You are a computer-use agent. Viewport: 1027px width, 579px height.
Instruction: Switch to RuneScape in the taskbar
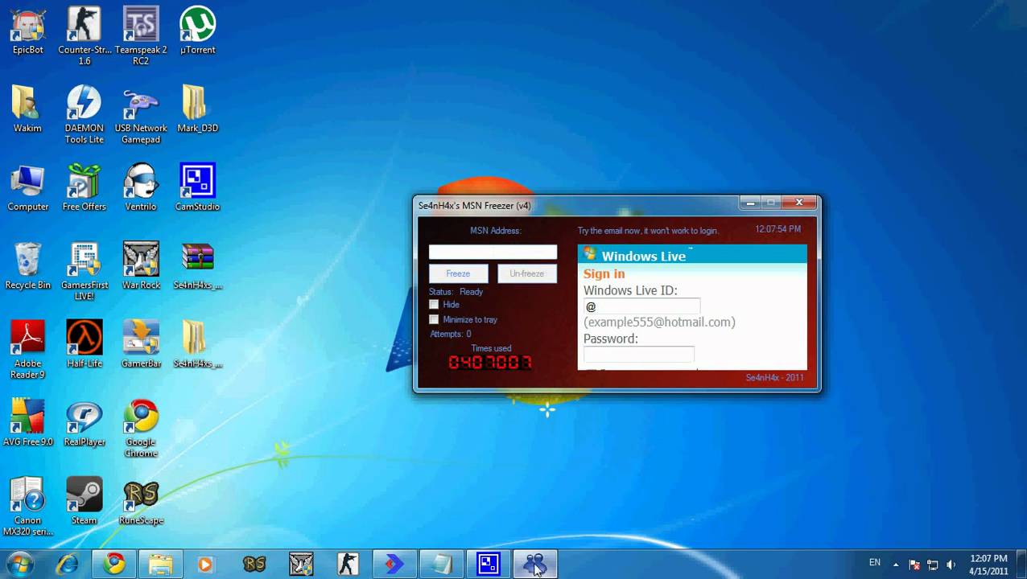[x=254, y=564]
